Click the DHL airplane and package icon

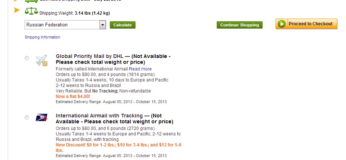pos(42,61)
